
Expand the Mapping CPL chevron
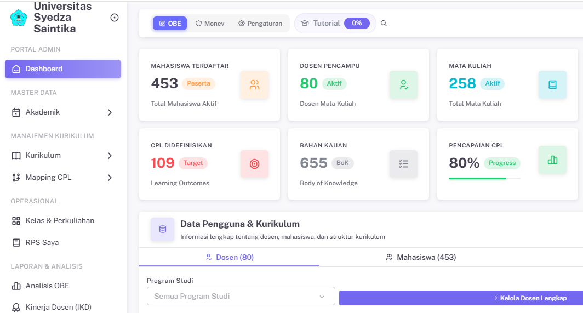point(110,178)
